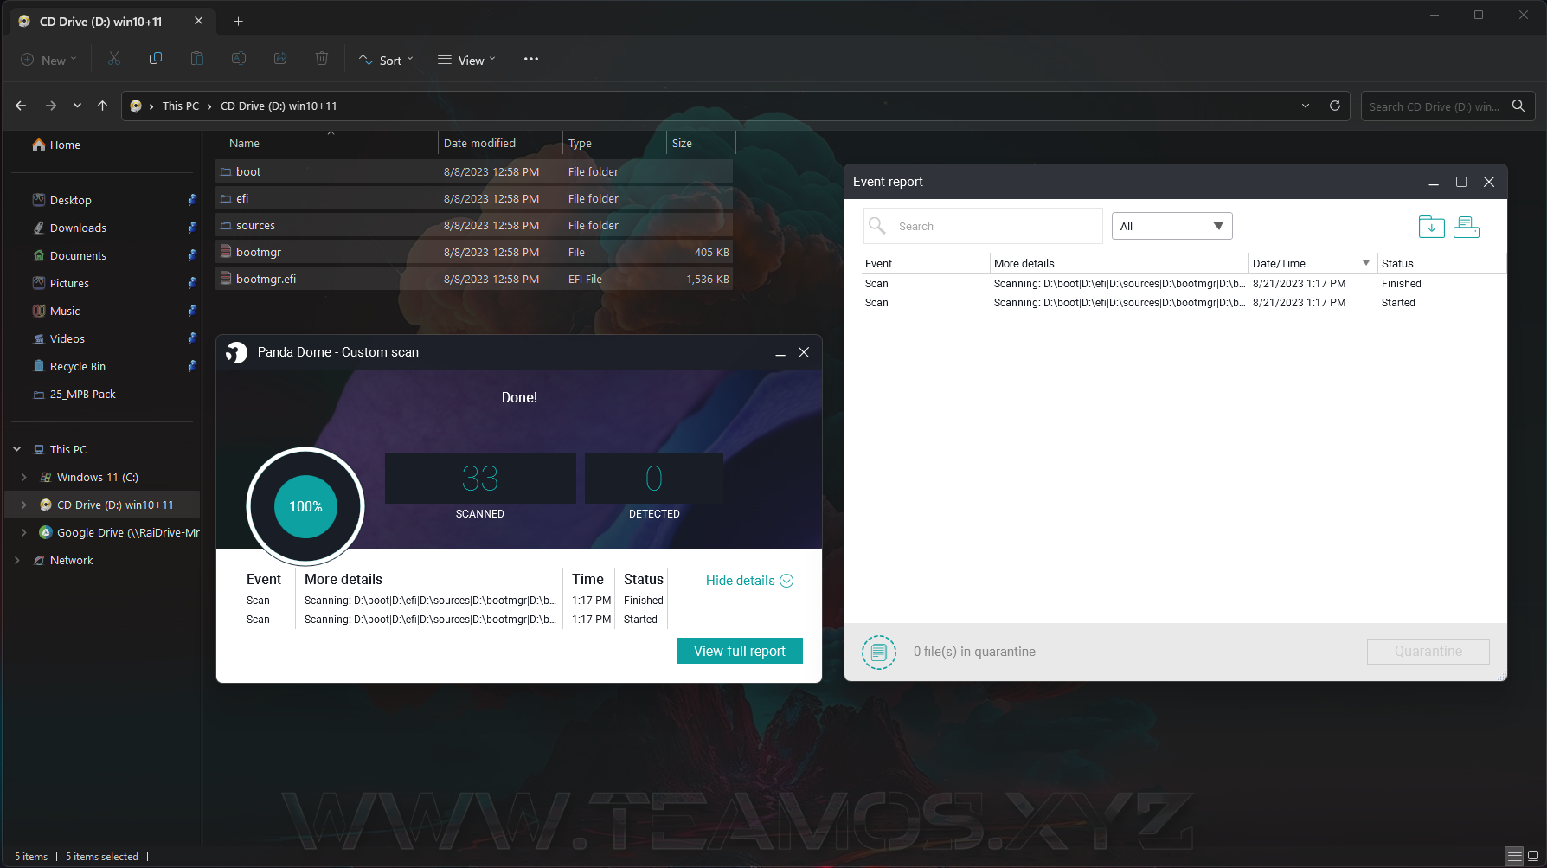Click View full report button

[740, 651]
